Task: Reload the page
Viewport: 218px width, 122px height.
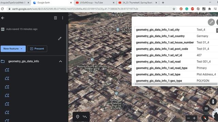Action: [2, 9]
